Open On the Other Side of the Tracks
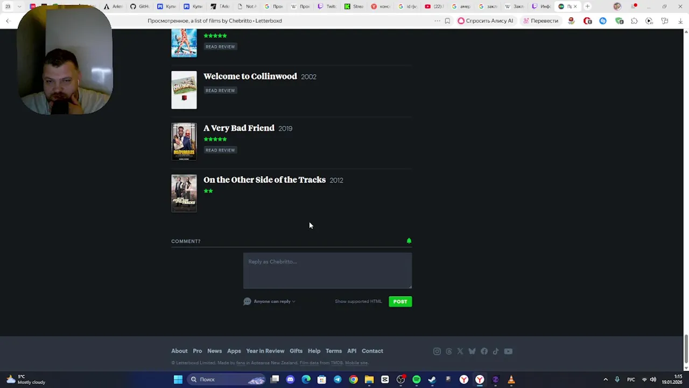The height and width of the screenshot is (388, 689). (x=264, y=179)
